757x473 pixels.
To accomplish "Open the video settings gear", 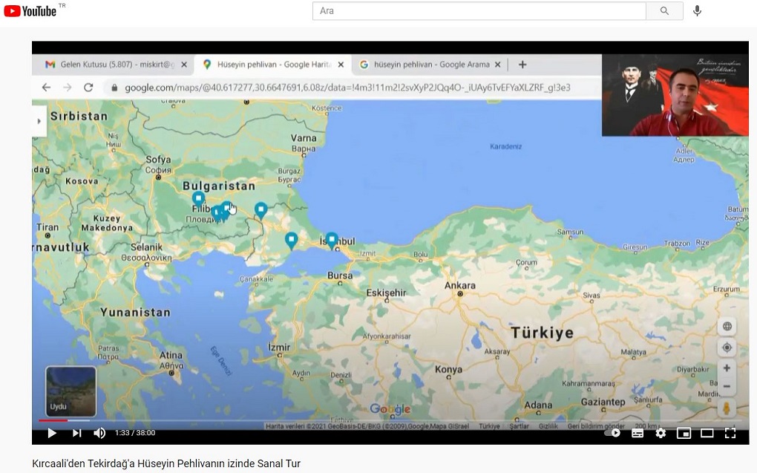I will click(x=661, y=433).
